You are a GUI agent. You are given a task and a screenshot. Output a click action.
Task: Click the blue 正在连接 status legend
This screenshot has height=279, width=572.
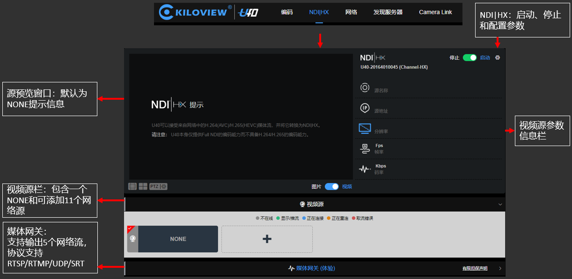point(313,218)
